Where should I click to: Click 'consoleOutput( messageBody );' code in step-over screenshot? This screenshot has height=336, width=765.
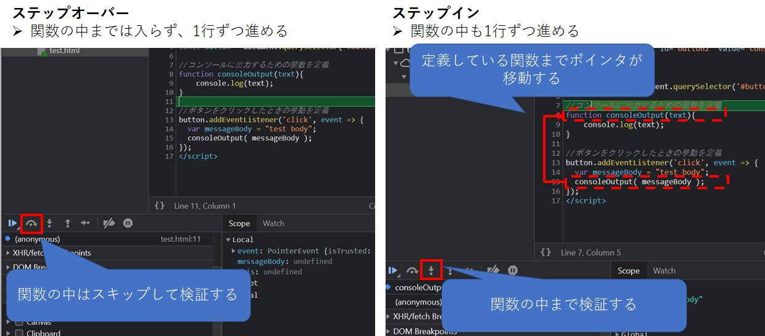[250, 138]
